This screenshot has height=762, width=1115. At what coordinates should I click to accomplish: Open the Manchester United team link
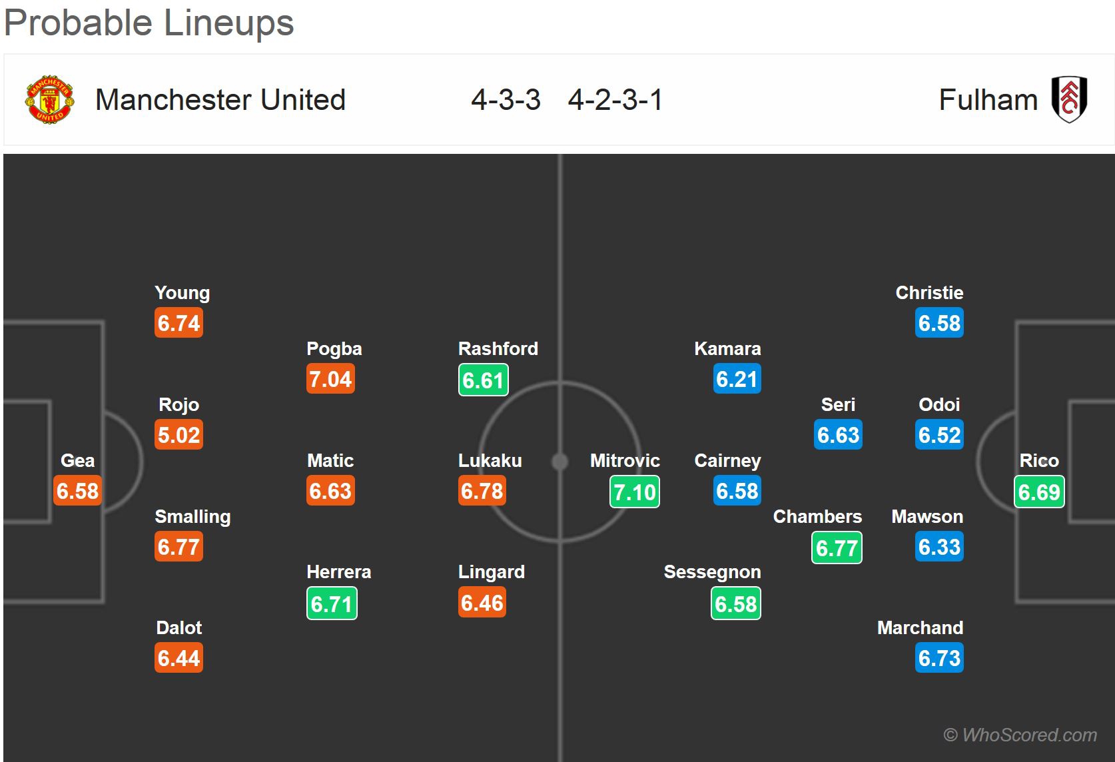point(220,100)
